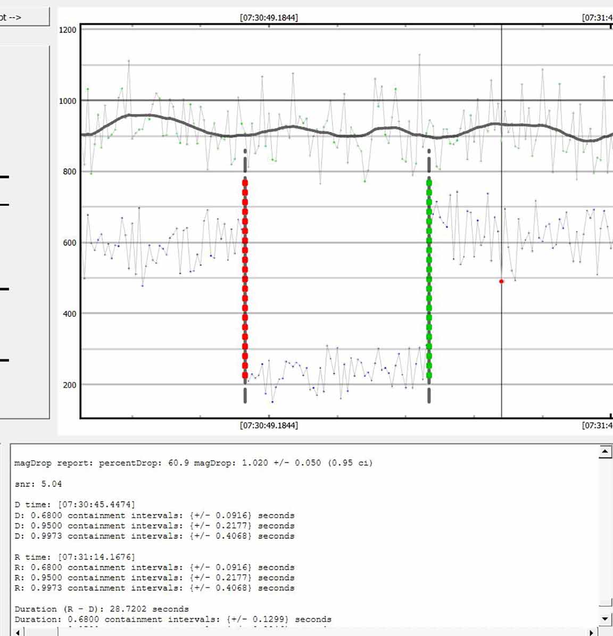Click the 'D: 0.6800 containment intervals' line

tap(154, 515)
